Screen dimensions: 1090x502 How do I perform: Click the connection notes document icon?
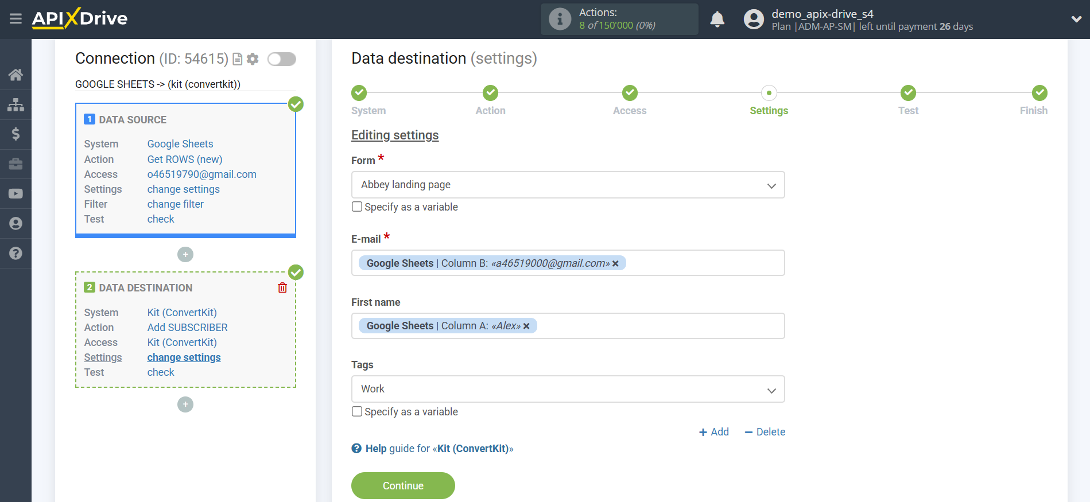237,59
